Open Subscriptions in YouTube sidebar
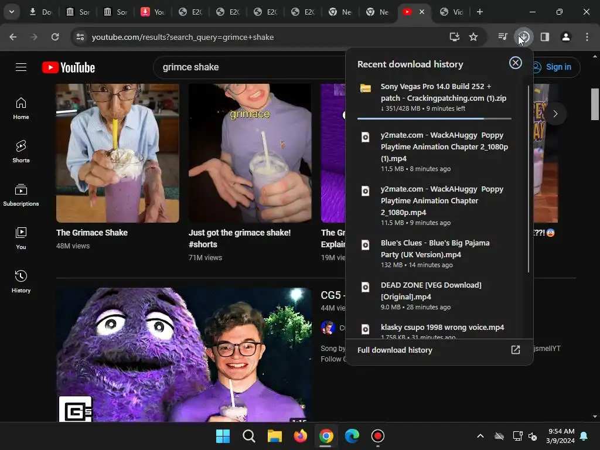The image size is (600, 450). [21, 195]
